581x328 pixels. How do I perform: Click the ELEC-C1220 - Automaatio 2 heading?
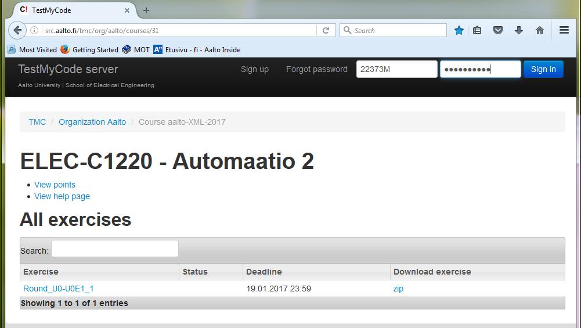(167, 161)
